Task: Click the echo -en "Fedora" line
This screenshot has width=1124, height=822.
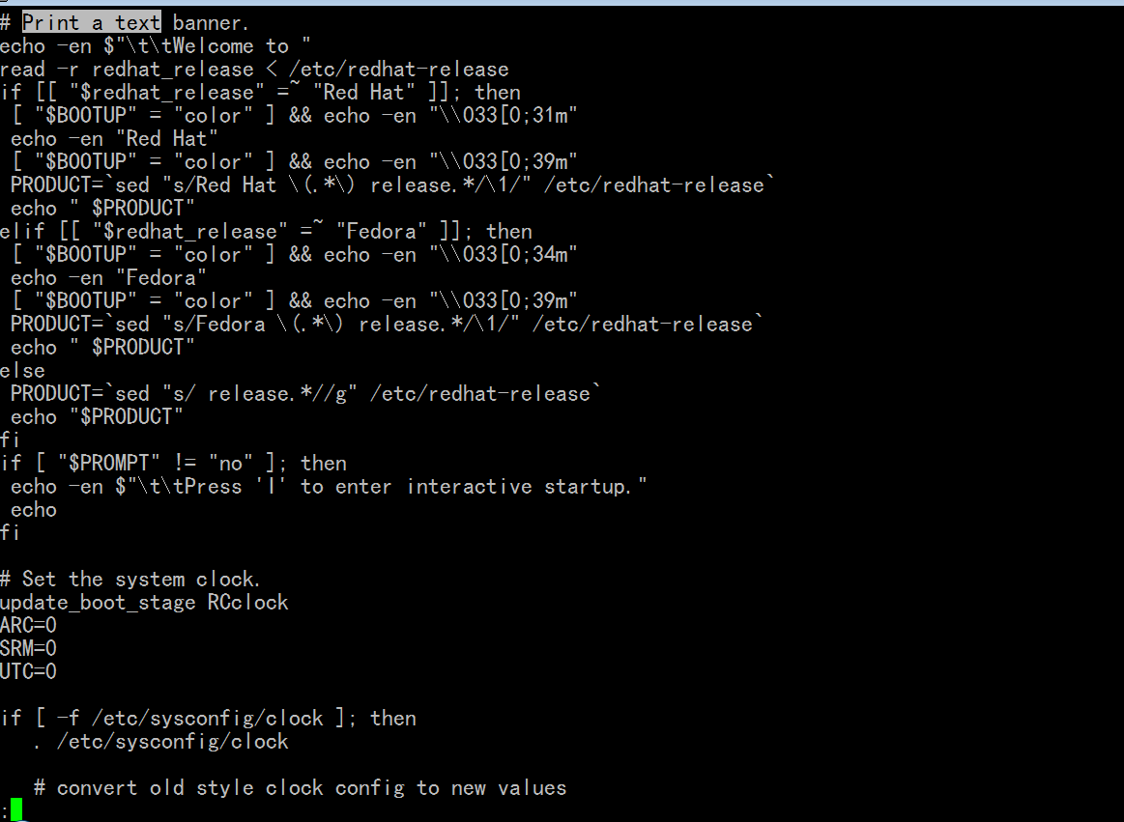Action: (109, 277)
